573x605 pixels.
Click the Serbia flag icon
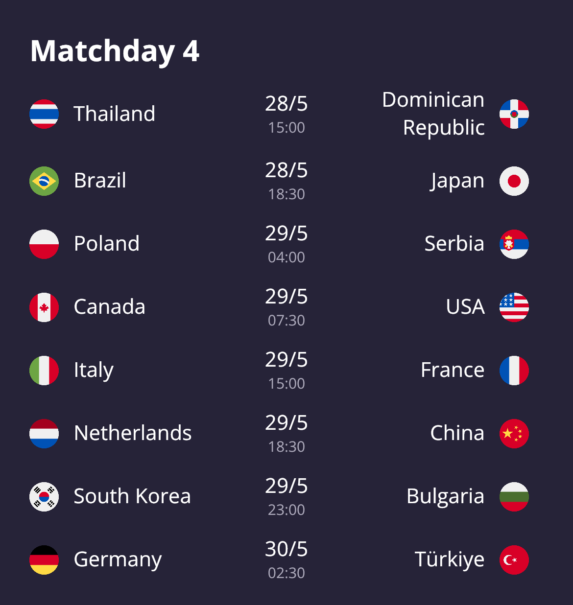pos(514,244)
